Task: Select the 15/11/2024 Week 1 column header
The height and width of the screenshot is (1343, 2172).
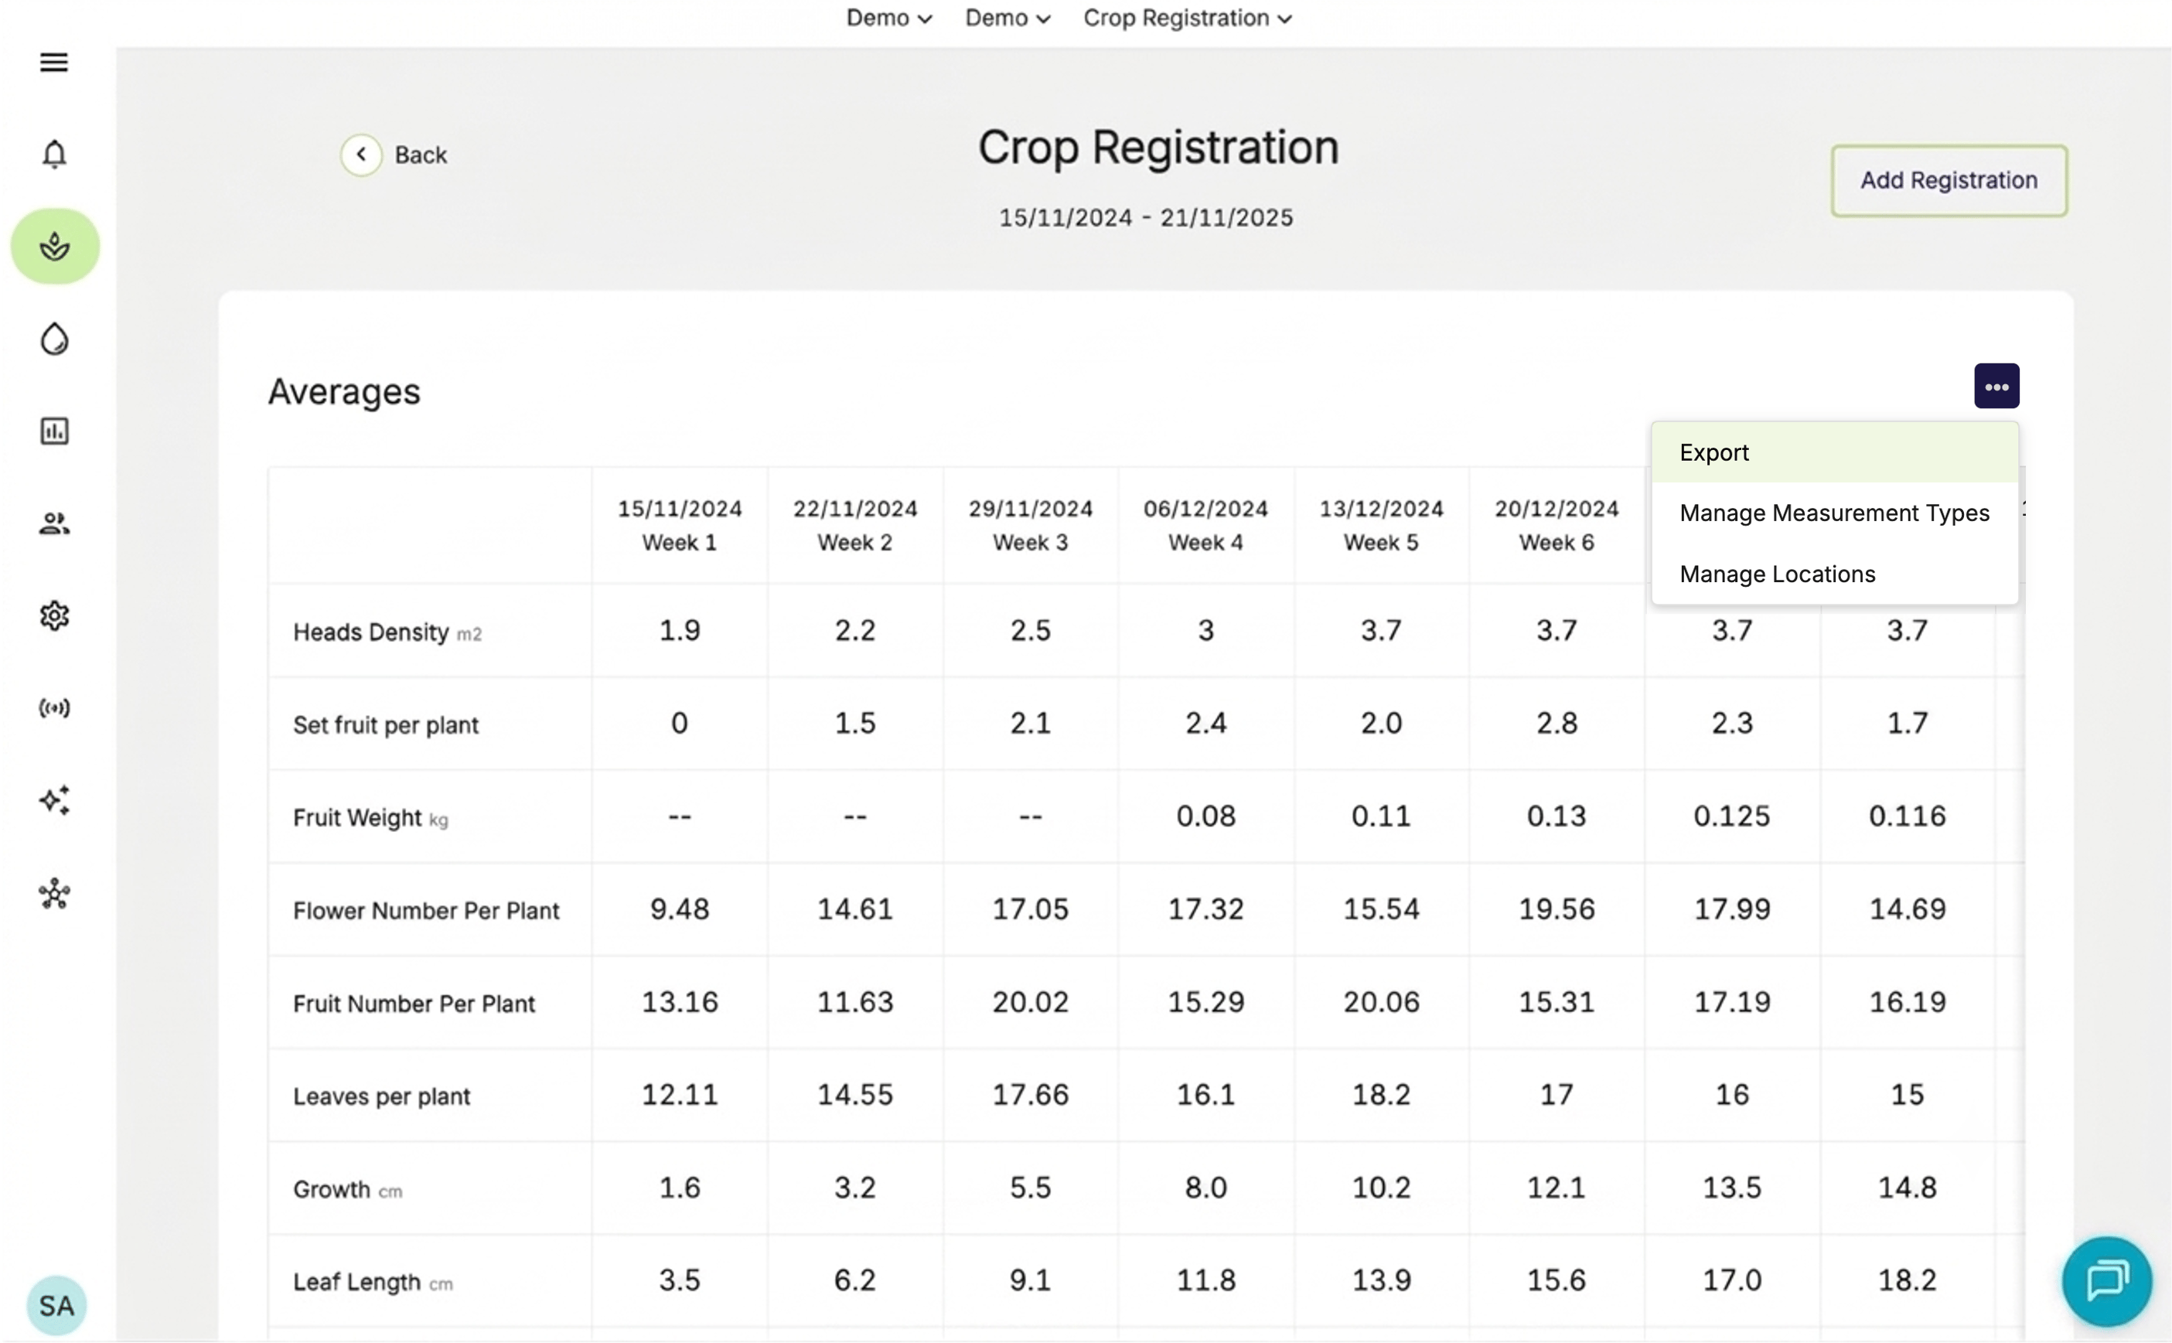Action: pos(680,525)
